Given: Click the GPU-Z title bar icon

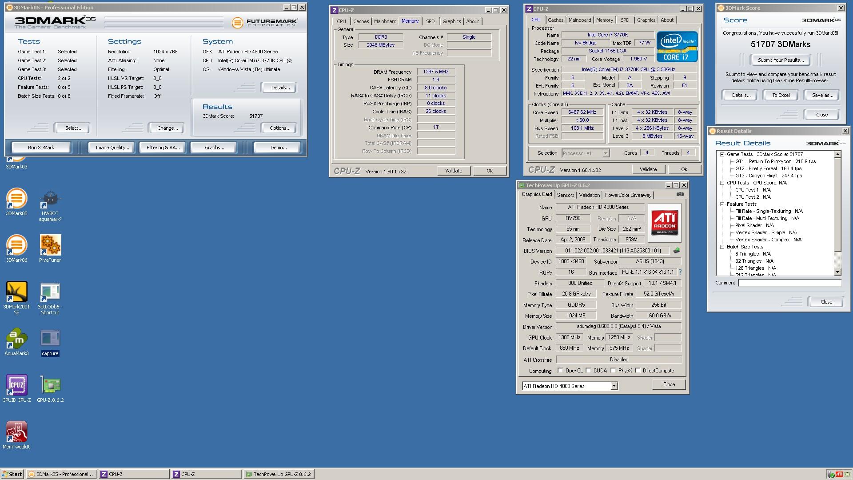Looking at the screenshot, I should (522, 185).
